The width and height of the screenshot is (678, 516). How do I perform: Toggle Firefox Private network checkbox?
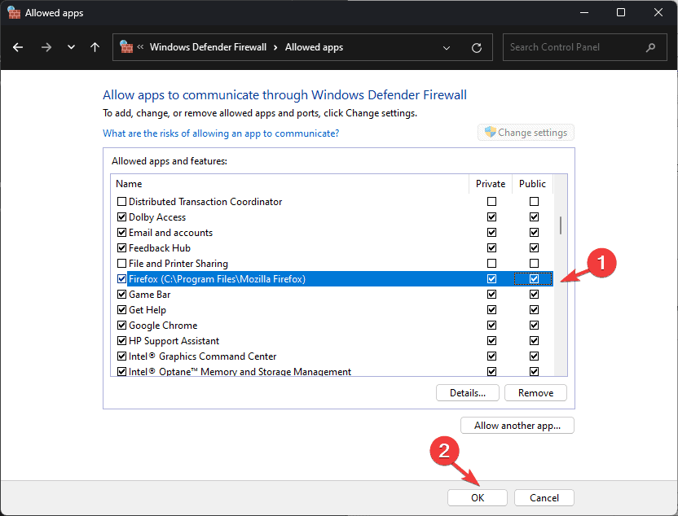[x=491, y=278]
